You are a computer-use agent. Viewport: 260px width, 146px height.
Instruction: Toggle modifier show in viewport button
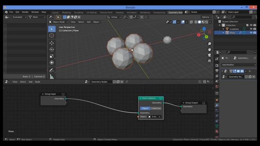tap(238, 71)
